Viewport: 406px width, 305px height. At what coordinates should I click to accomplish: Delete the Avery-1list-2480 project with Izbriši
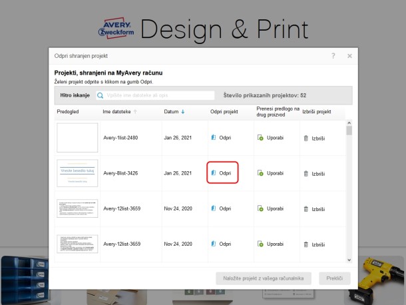pyautogui.click(x=317, y=138)
